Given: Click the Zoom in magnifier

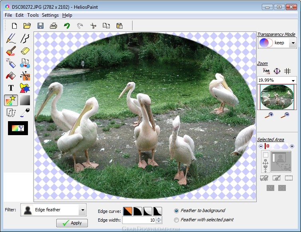Looking at the screenshot, I should click(269, 115).
